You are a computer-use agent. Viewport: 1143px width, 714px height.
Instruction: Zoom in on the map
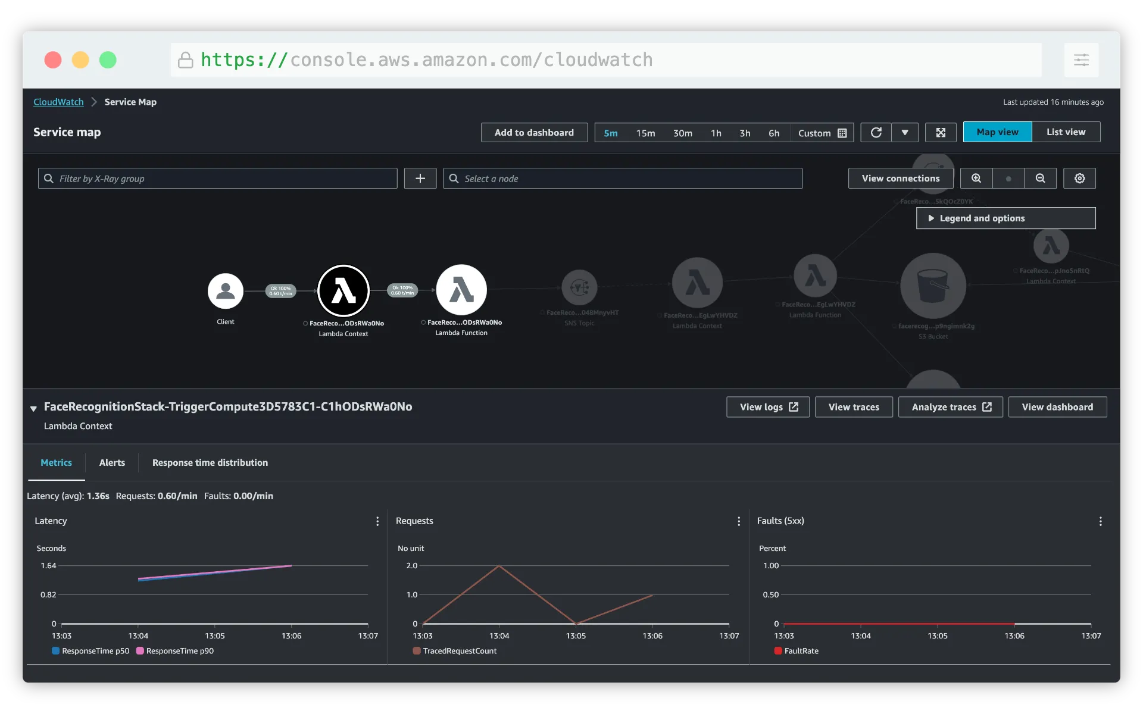[976, 178]
